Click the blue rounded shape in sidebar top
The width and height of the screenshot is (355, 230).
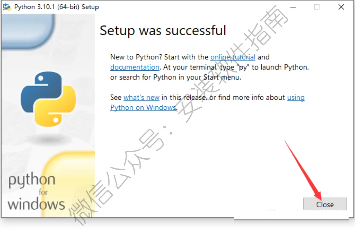(28, 31)
